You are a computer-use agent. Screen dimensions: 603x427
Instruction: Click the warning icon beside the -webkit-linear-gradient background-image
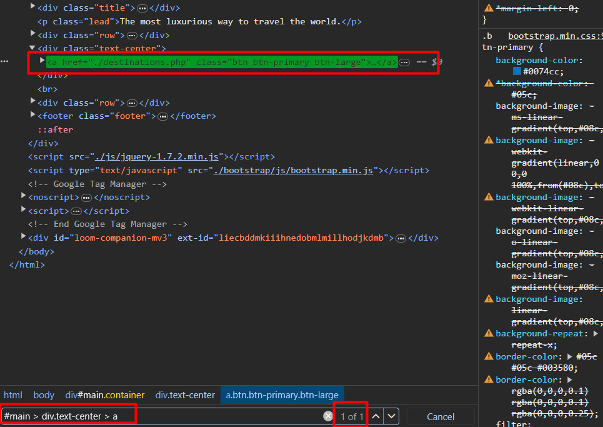click(489, 196)
